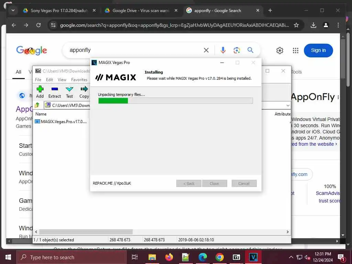This screenshot has width=352, height=264.
Task: Open the notification center icon
Action: pos(341,257)
